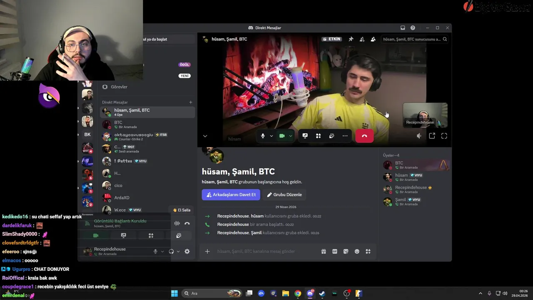Mute microphone in user panel

point(155,251)
